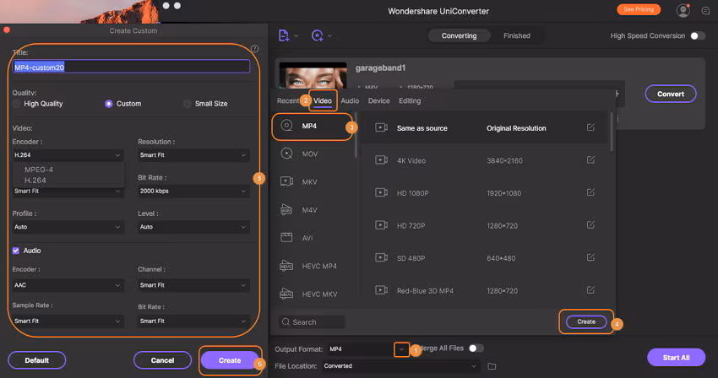Image resolution: width=718 pixels, height=378 pixels.
Task: Open the audio Encoder AAC dropdown
Action: point(68,285)
